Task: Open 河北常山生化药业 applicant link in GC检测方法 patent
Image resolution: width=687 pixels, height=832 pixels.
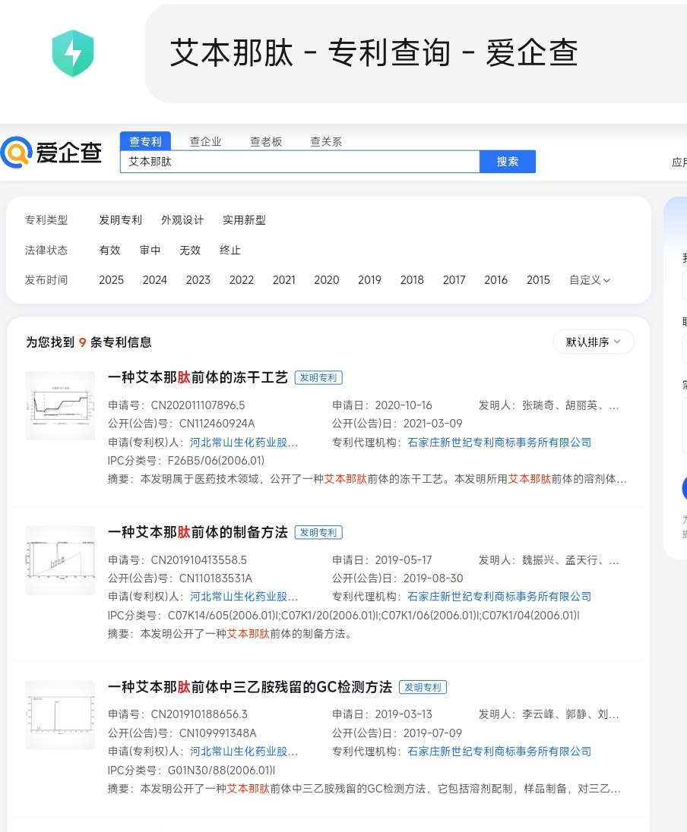Action: [x=244, y=752]
